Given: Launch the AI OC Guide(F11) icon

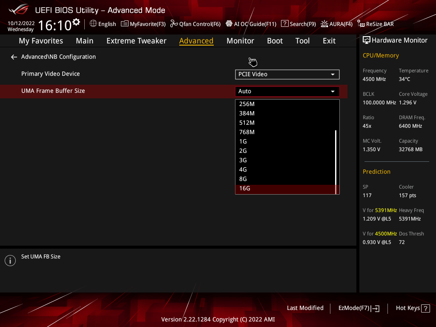Looking at the screenshot, I should click(229, 24).
